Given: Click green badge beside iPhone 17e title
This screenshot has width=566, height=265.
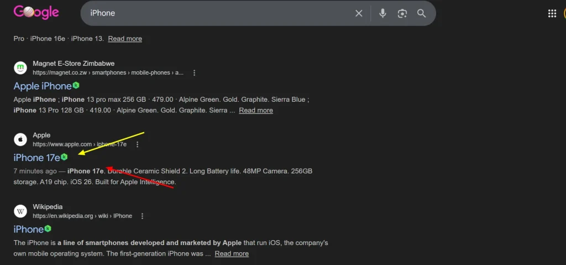Looking at the screenshot, I should click(x=64, y=157).
